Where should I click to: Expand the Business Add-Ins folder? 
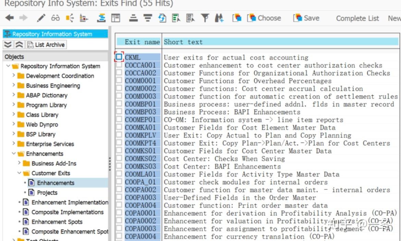coord(20,163)
